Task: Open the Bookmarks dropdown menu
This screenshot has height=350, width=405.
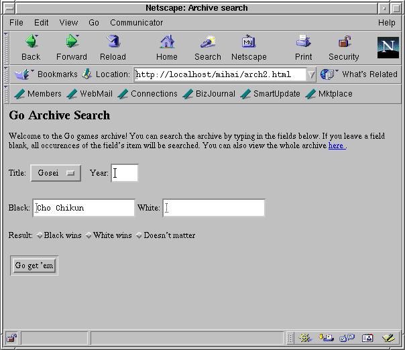Action: (47, 74)
